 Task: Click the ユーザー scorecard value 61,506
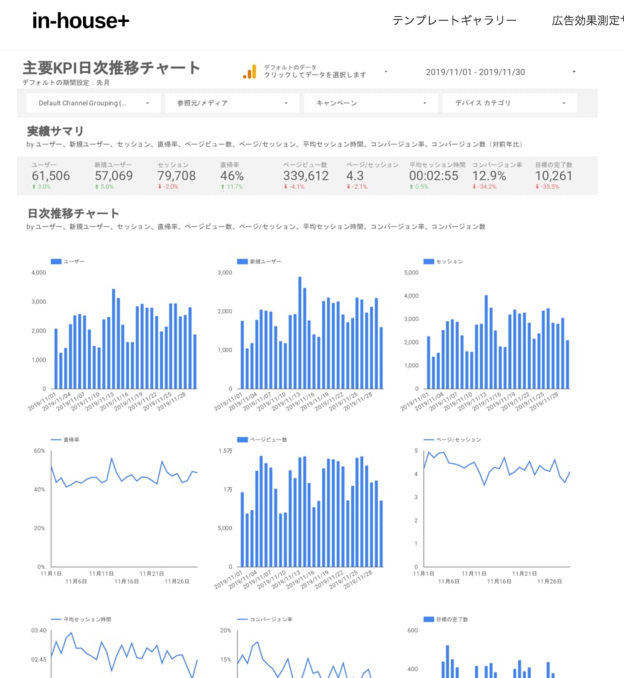point(50,176)
